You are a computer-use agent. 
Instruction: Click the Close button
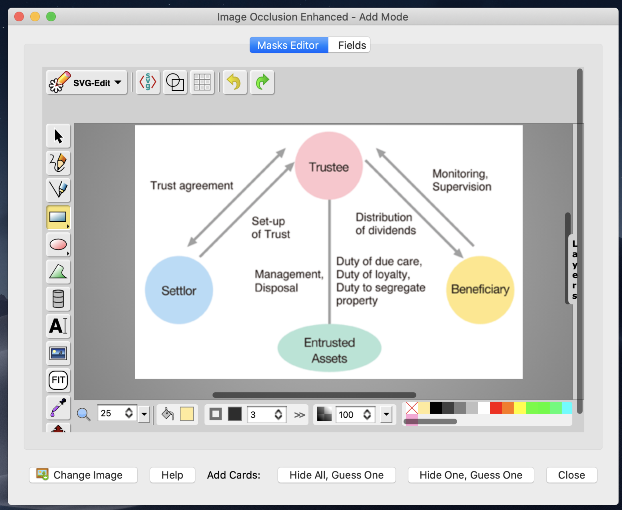(572, 475)
